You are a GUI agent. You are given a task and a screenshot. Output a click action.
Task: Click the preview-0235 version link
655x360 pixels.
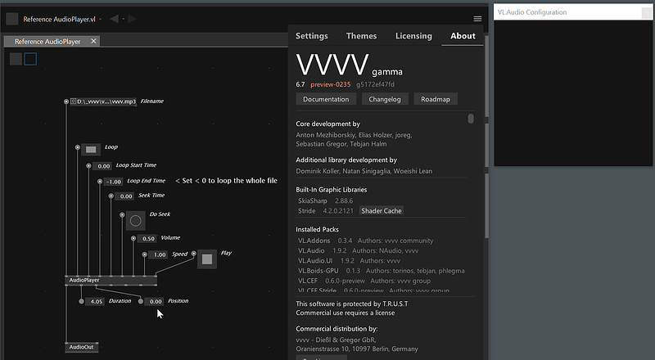click(331, 84)
